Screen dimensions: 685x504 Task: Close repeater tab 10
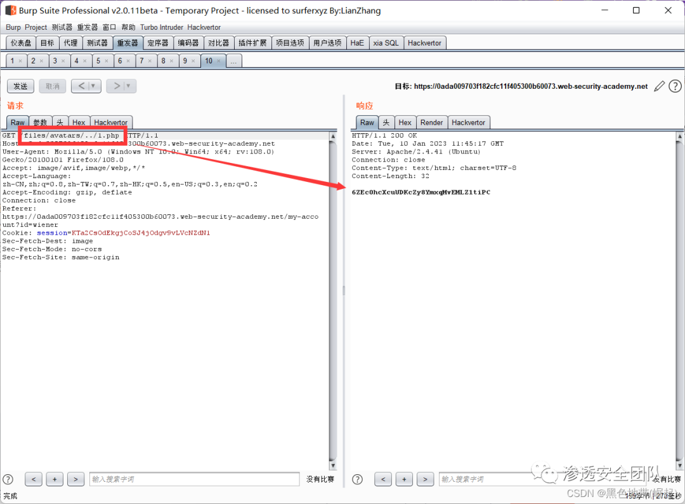click(219, 61)
